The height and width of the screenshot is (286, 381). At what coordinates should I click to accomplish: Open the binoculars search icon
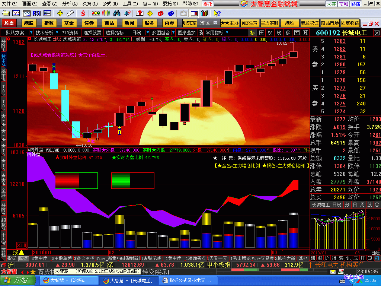tap(117, 13)
